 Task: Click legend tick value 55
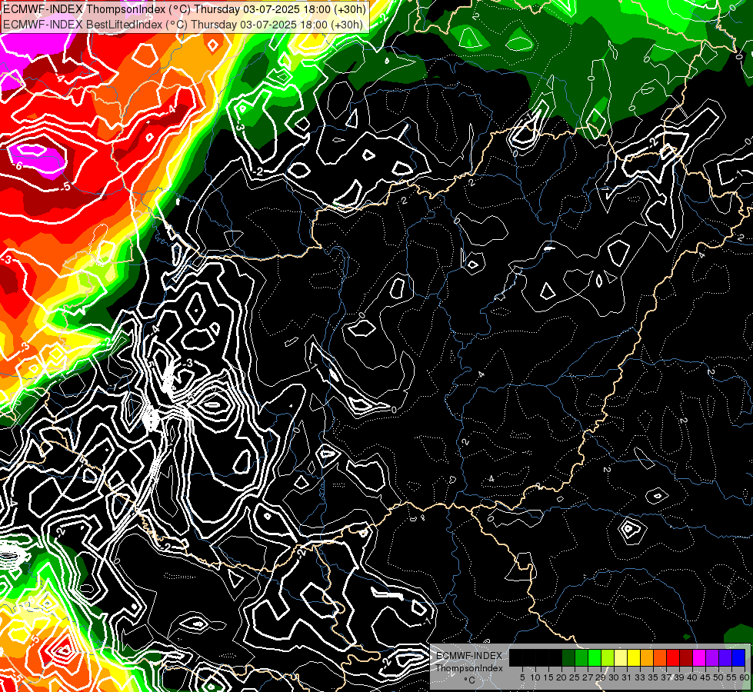click(732, 677)
